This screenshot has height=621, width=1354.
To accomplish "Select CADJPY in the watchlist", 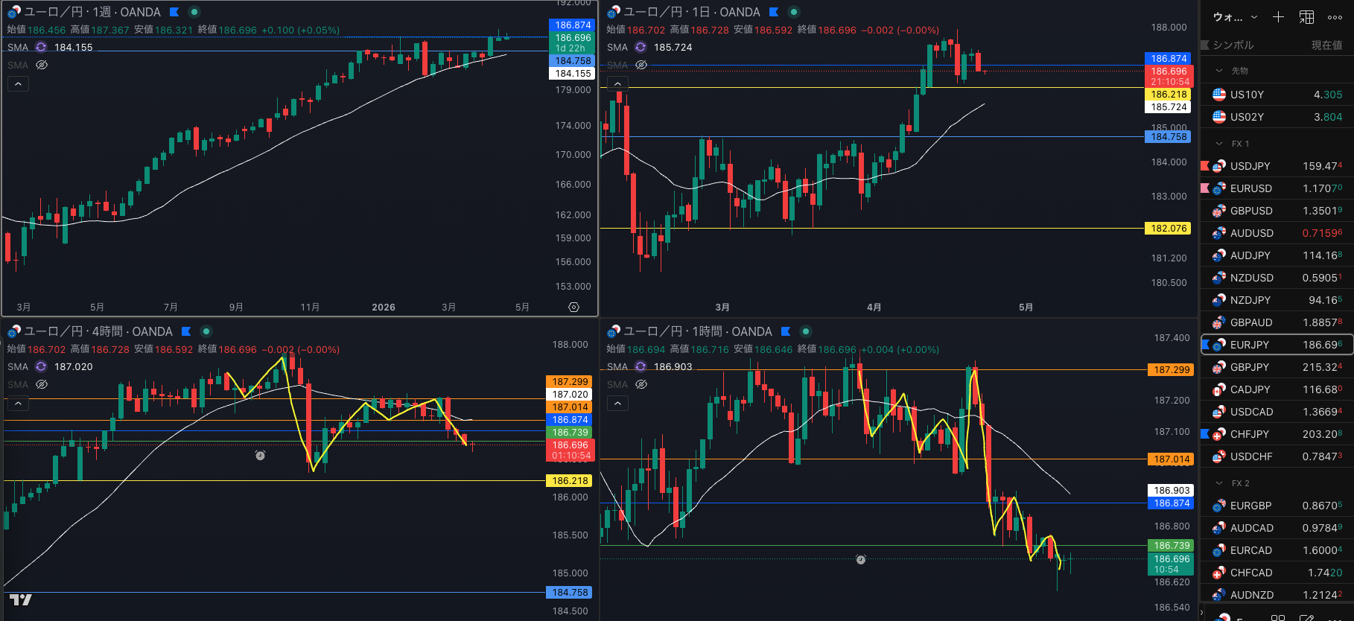I will (x=1277, y=389).
